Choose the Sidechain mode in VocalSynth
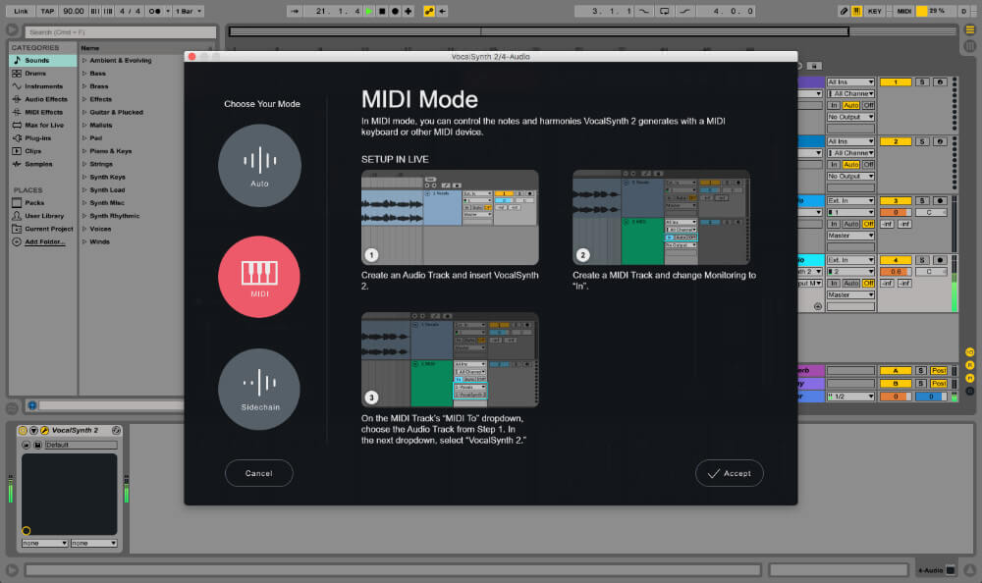Viewport: 982px width, 583px height. (x=258, y=389)
